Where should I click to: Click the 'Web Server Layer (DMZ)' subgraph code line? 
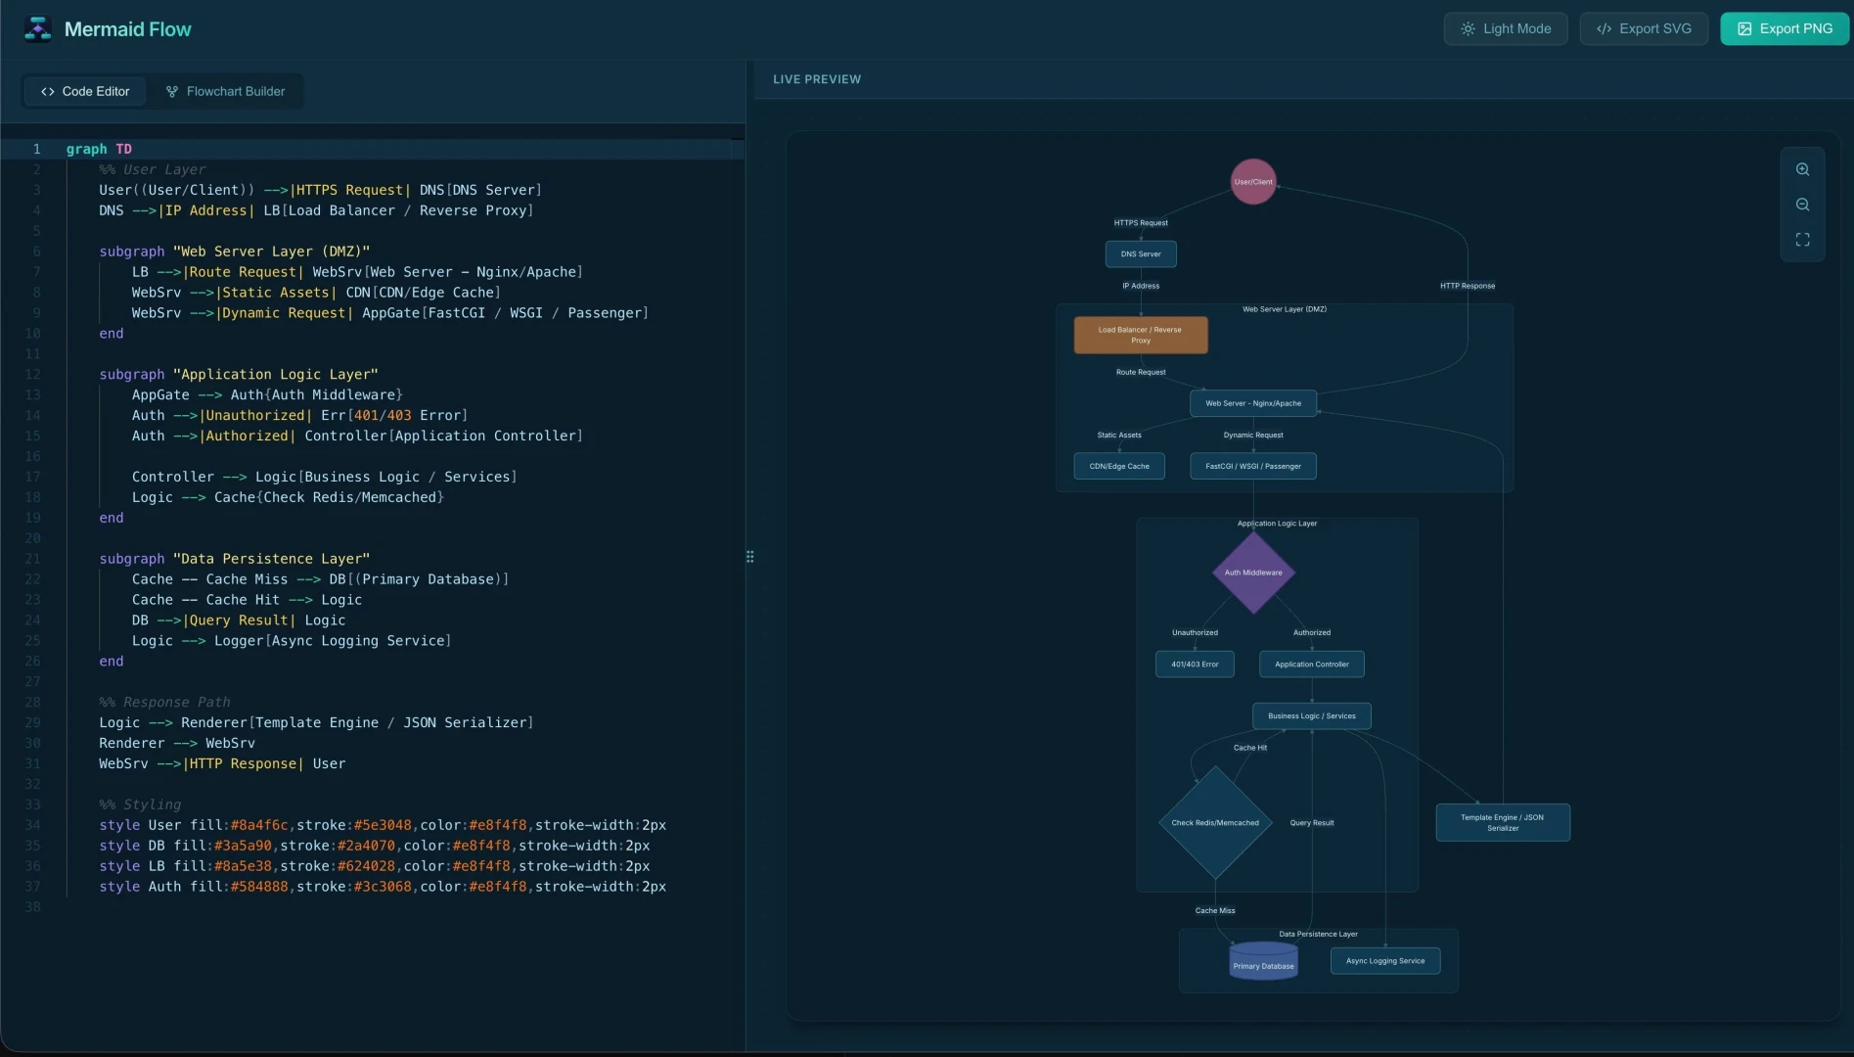[235, 252]
